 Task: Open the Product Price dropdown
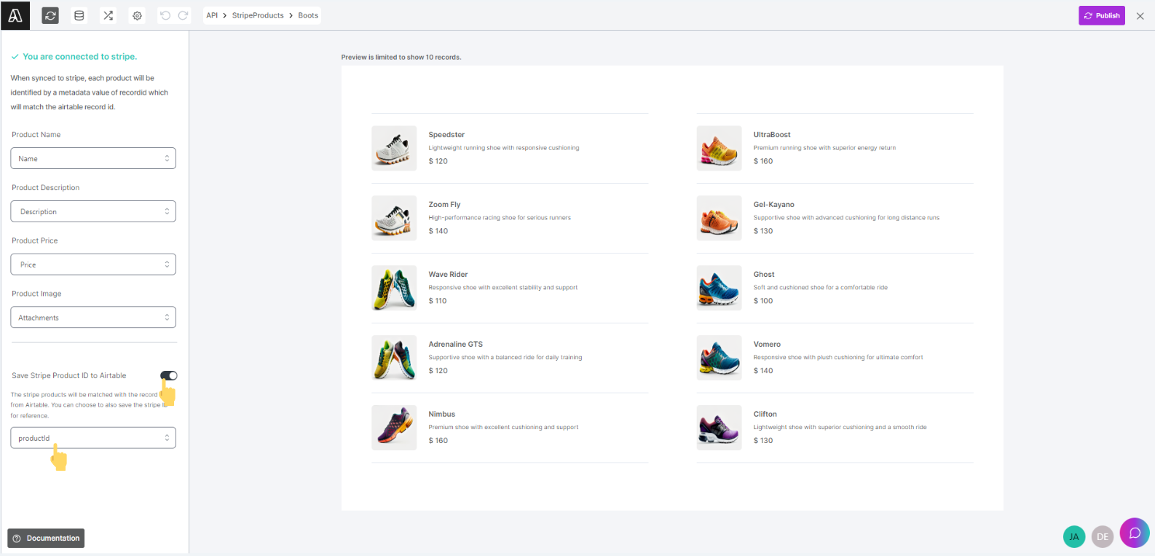93,265
